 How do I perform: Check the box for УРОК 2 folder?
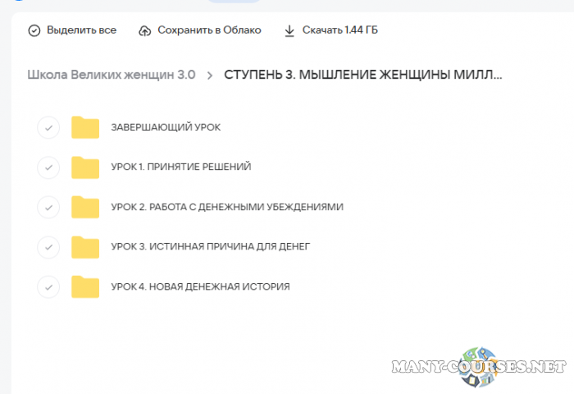click(x=48, y=207)
